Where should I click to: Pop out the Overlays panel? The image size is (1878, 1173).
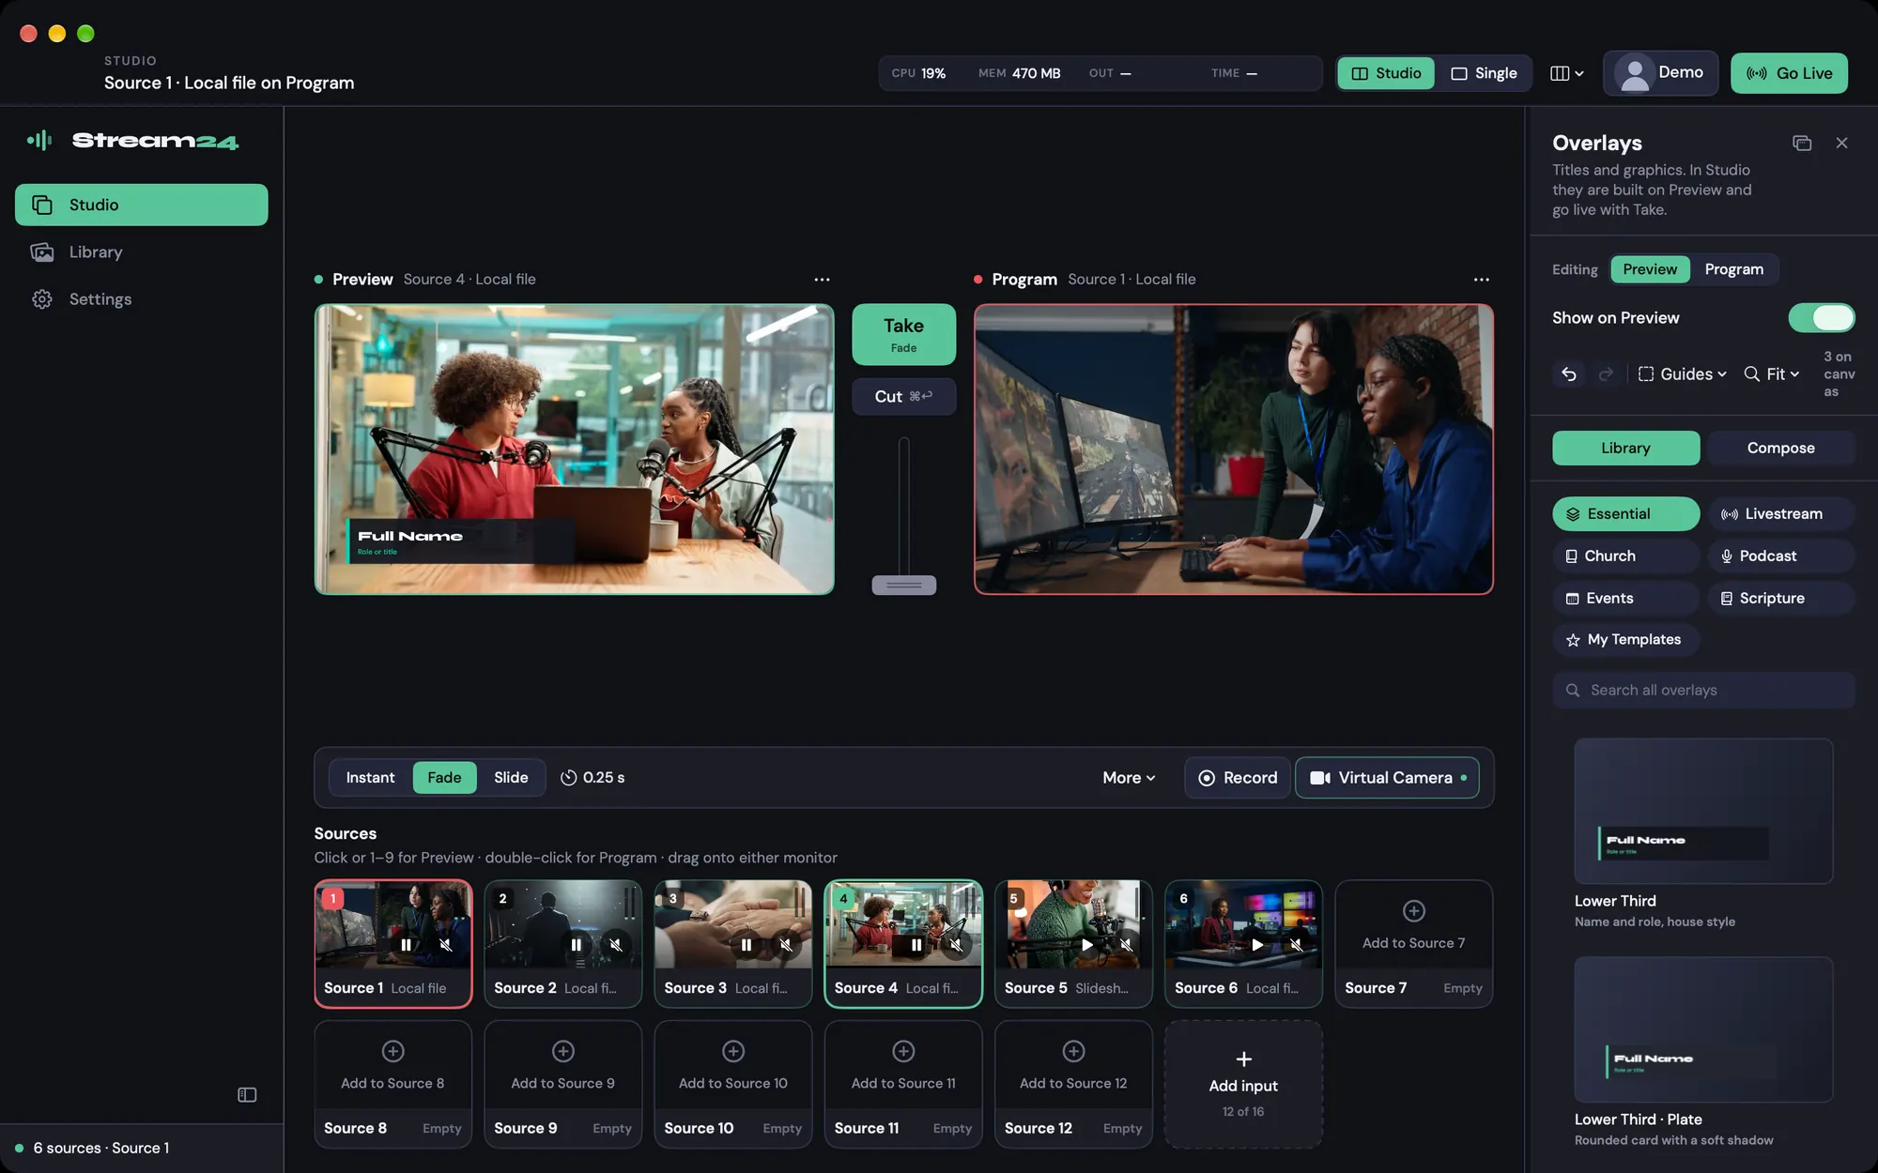[x=1801, y=143]
